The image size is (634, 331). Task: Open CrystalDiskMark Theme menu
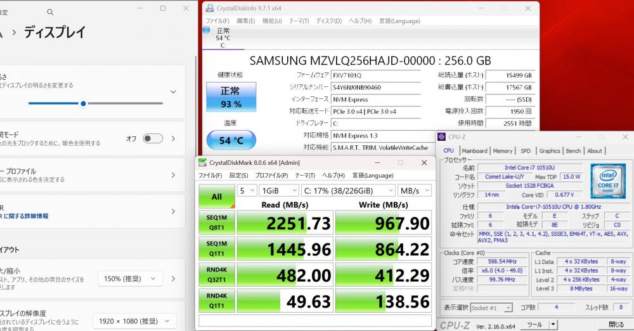pyautogui.click(x=305, y=175)
